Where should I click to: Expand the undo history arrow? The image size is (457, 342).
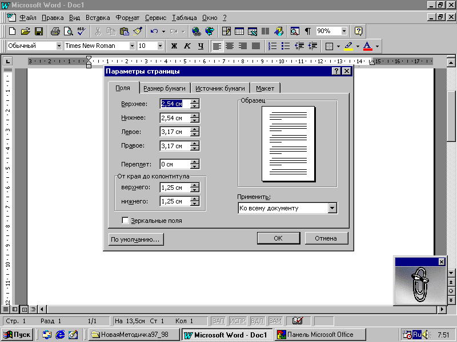coord(163,31)
